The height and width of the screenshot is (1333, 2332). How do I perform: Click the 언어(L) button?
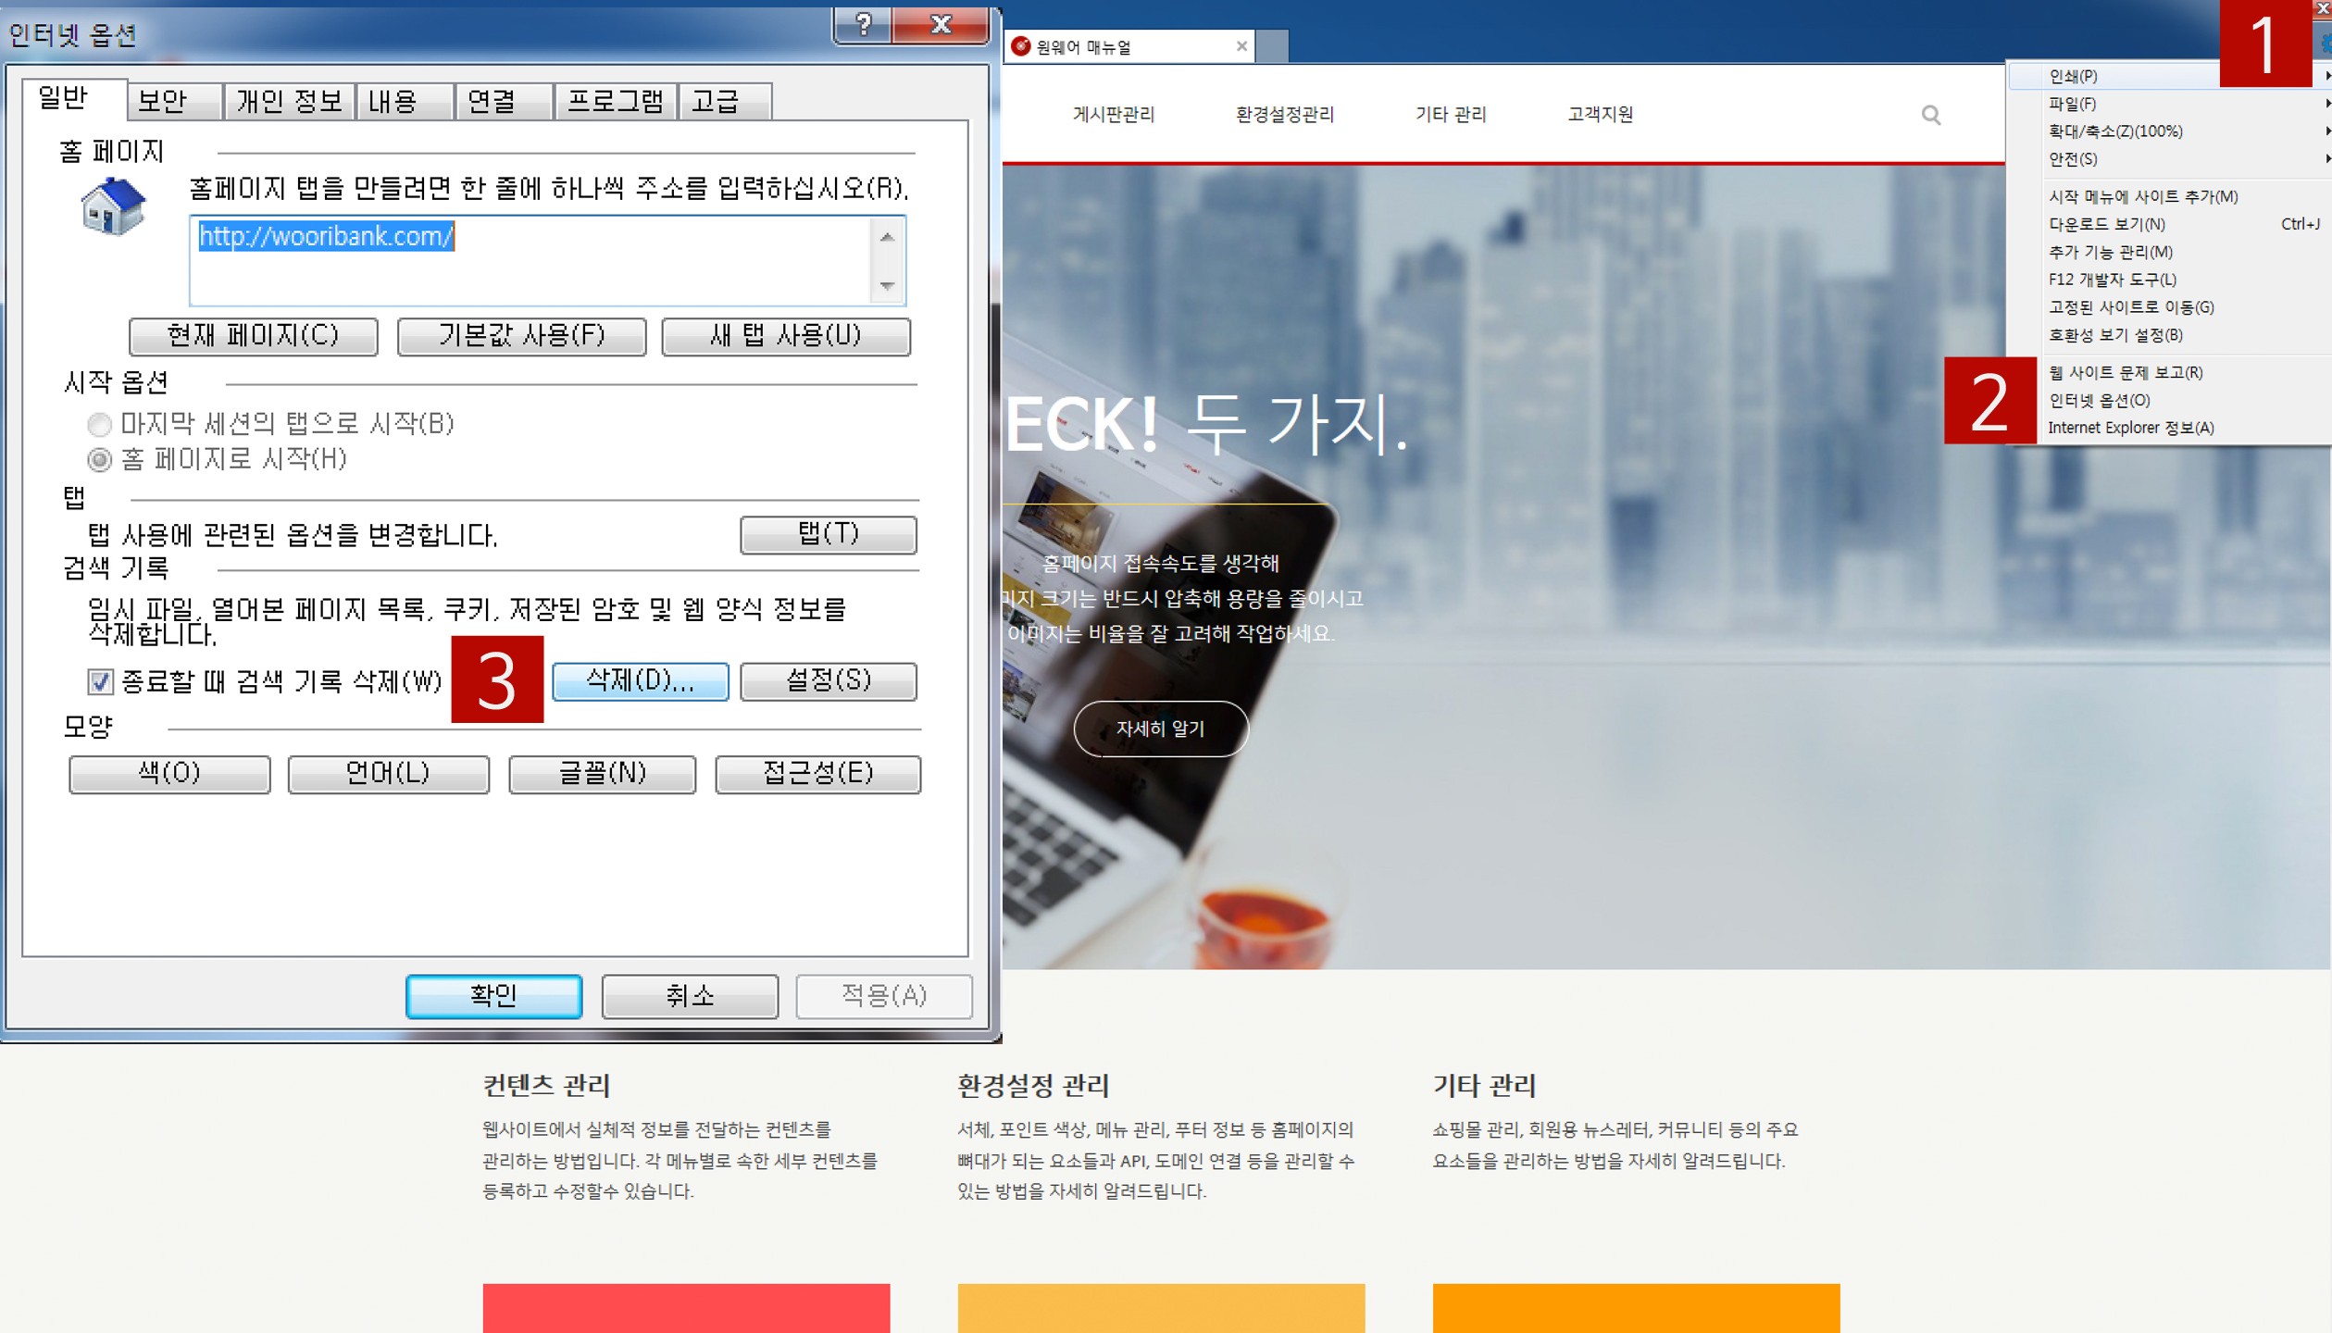click(388, 774)
